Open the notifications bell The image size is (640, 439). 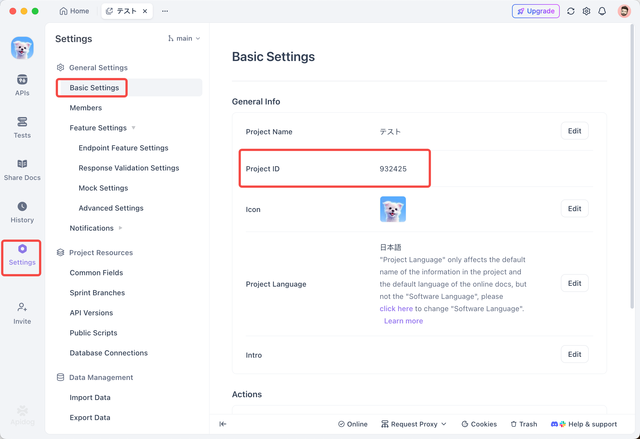click(602, 11)
